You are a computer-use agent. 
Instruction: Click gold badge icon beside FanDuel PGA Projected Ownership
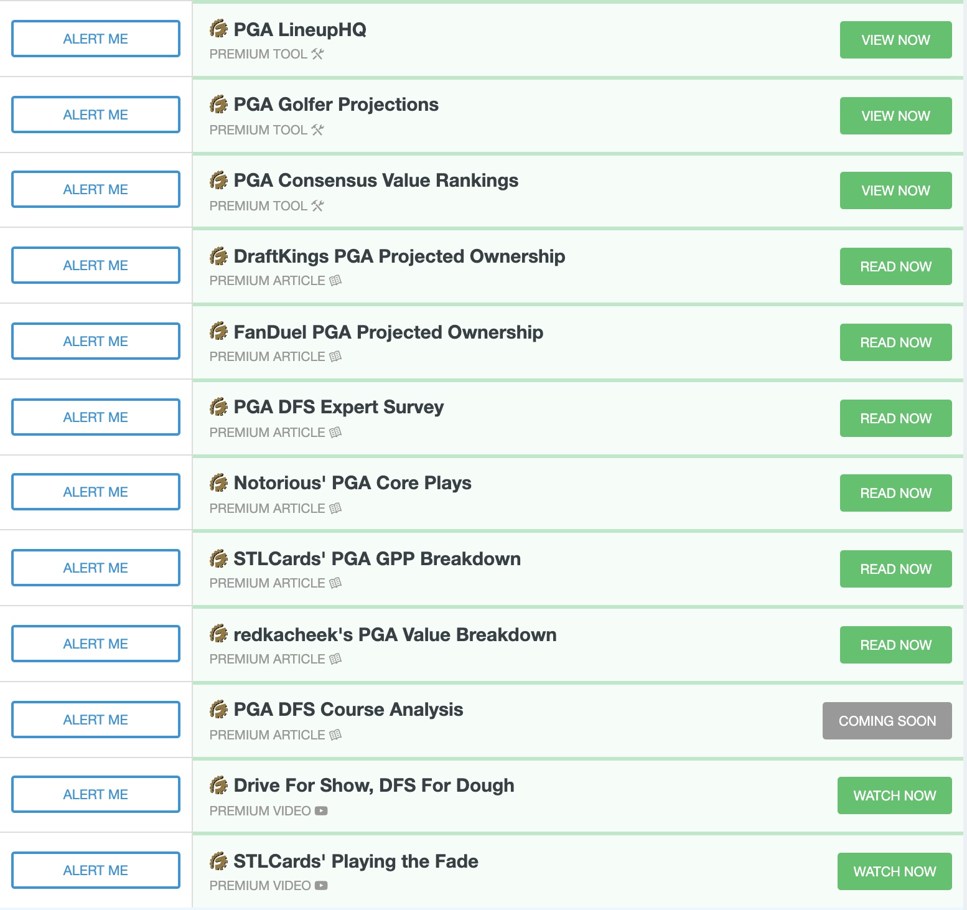coord(218,332)
